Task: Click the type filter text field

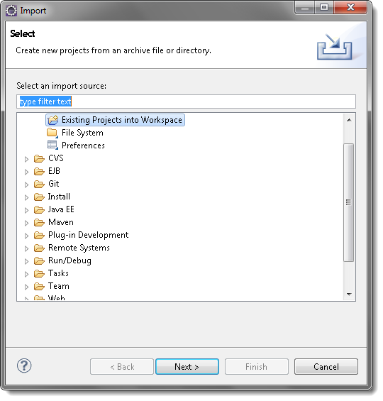Action: (187, 101)
